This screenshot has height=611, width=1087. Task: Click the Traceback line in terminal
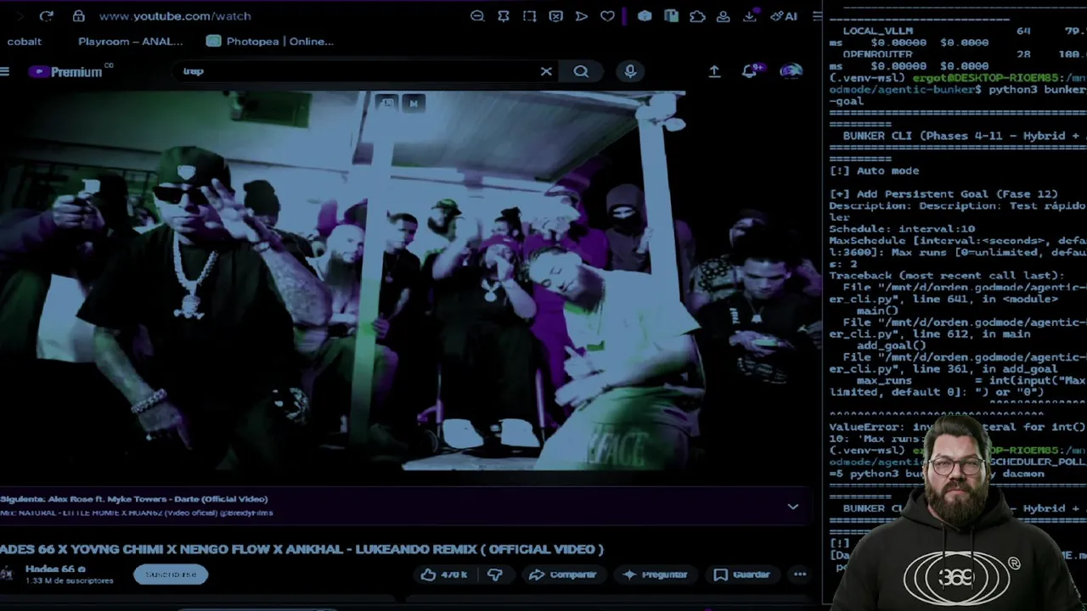pyautogui.click(x=946, y=276)
